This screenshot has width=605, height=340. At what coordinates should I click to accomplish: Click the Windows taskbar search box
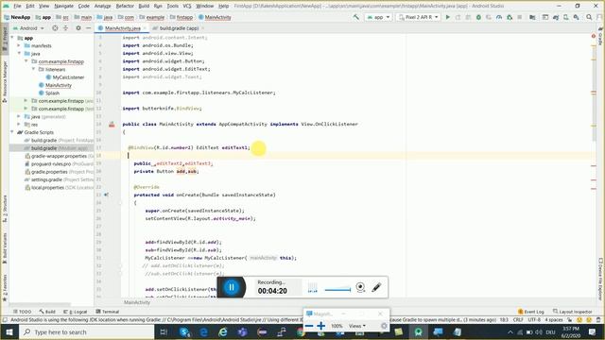[86, 331]
